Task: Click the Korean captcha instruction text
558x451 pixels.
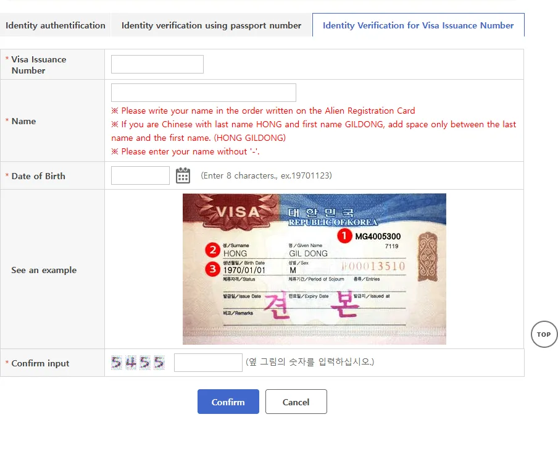Action: tap(310, 362)
